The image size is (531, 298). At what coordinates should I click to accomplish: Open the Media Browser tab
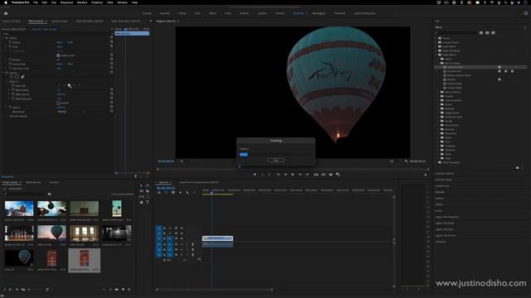33,182
